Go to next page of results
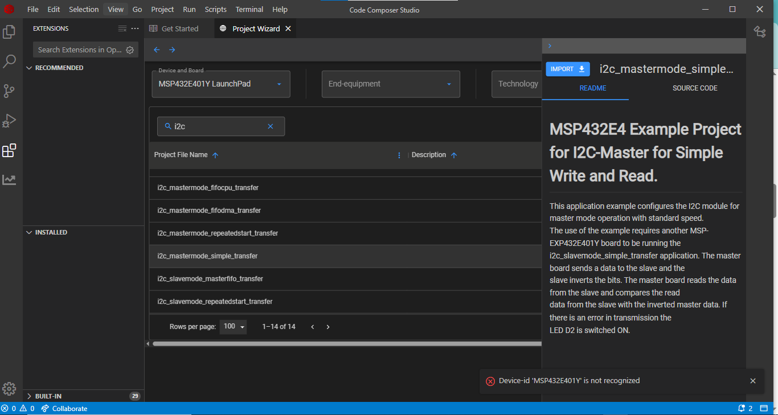 click(x=328, y=327)
